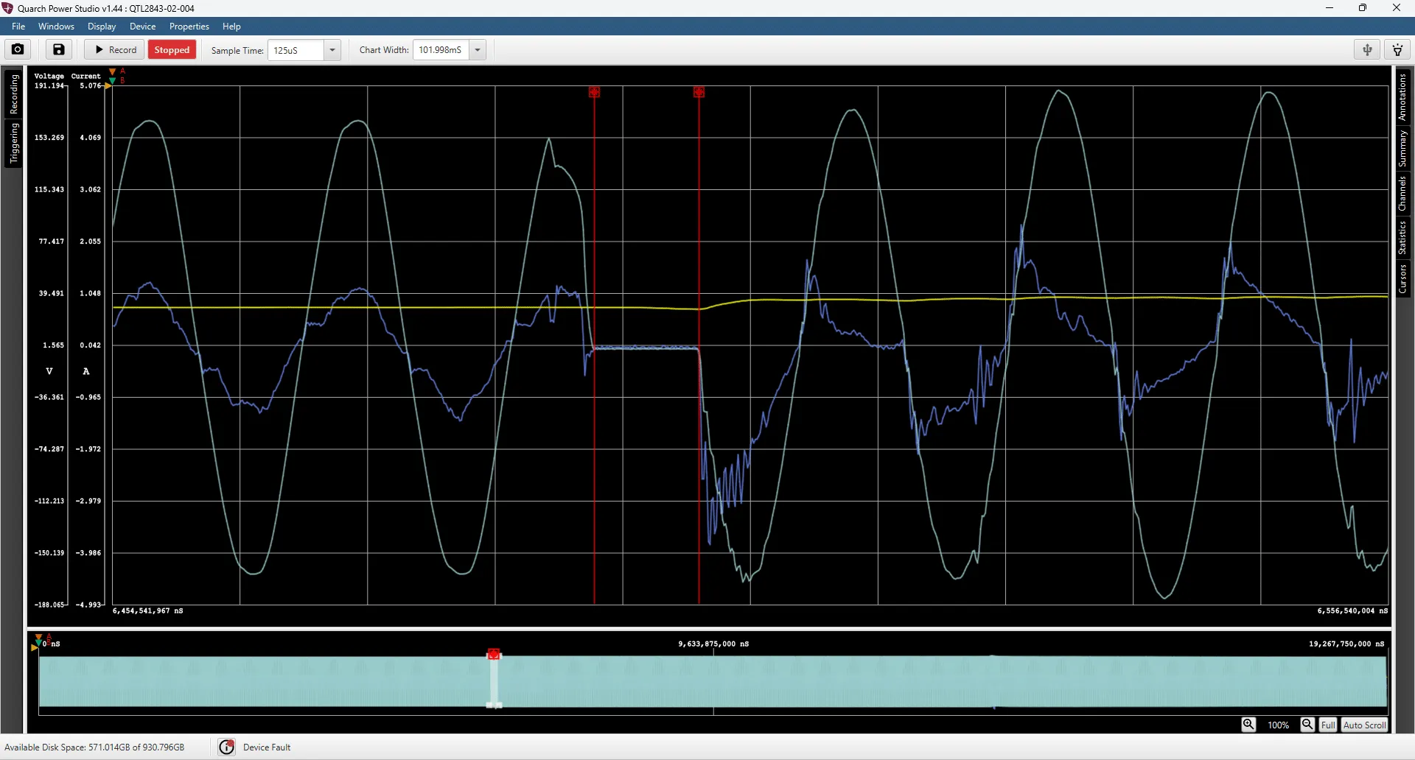Open the Device menu

pyautogui.click(x=142, y=27)
